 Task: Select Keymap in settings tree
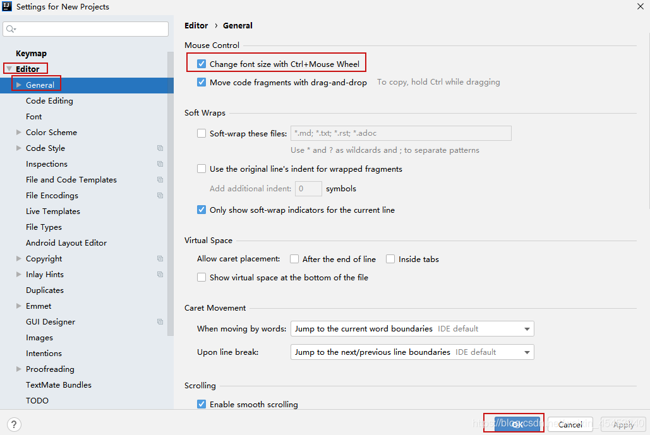click(31, 54)
